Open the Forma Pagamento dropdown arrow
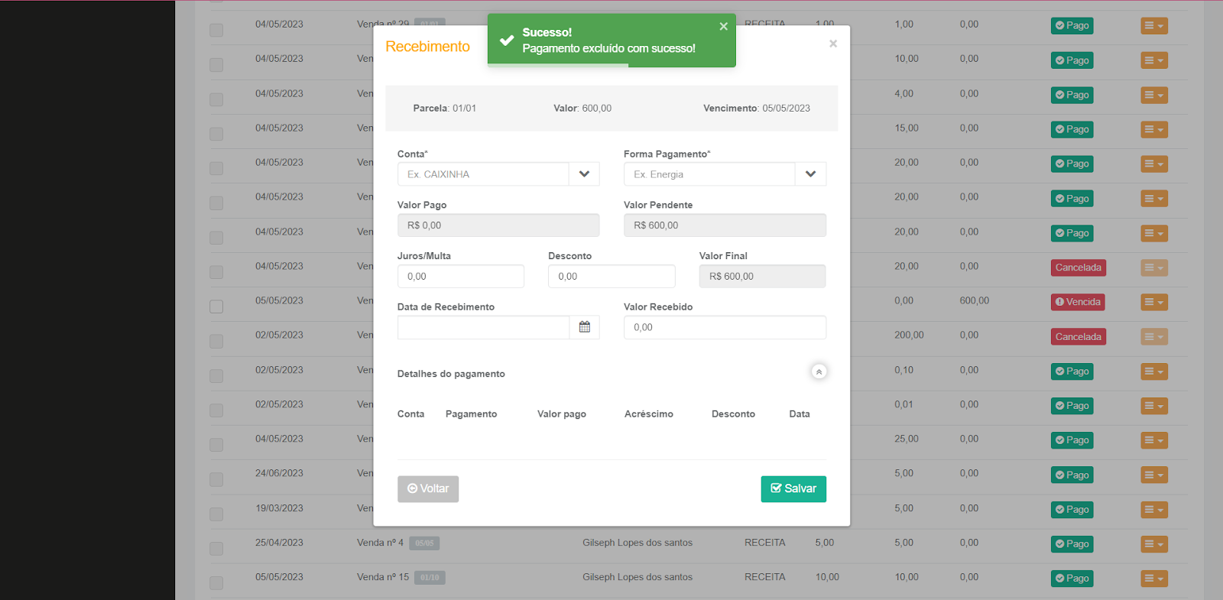This screenshot has width=1223, height=600. click(x=810, y=174)
